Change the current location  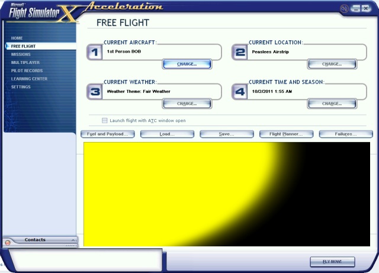click(x=332, y=64)
